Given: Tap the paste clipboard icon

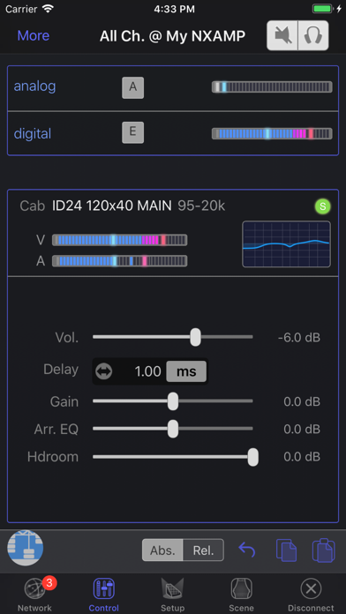Looking at the screenshot, I should (324, 550).
